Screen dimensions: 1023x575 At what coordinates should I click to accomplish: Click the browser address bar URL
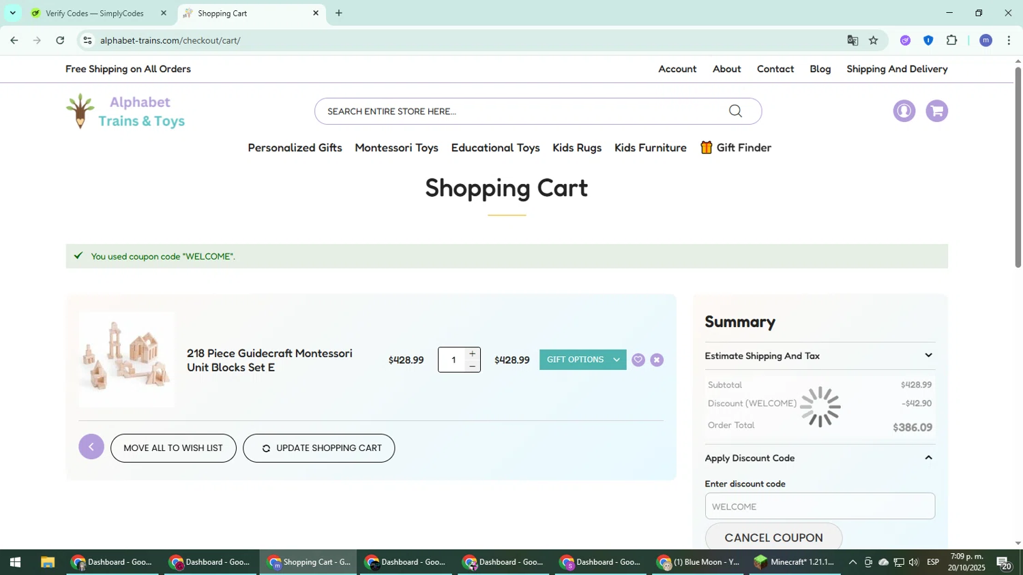tap(170, 41)
